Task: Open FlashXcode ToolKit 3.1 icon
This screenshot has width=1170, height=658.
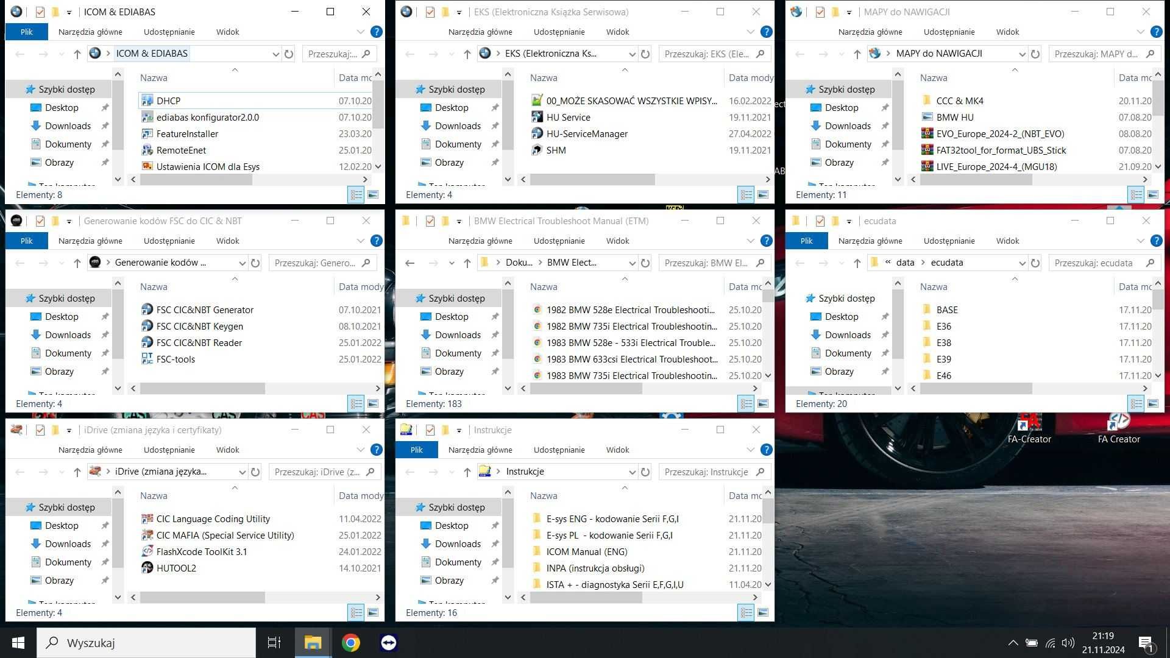Action: click(147, 551)
